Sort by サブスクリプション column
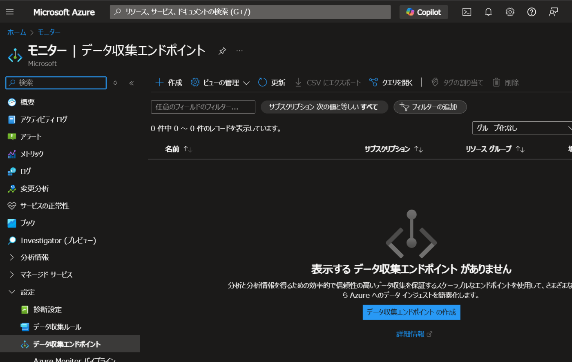 (393, 149)
